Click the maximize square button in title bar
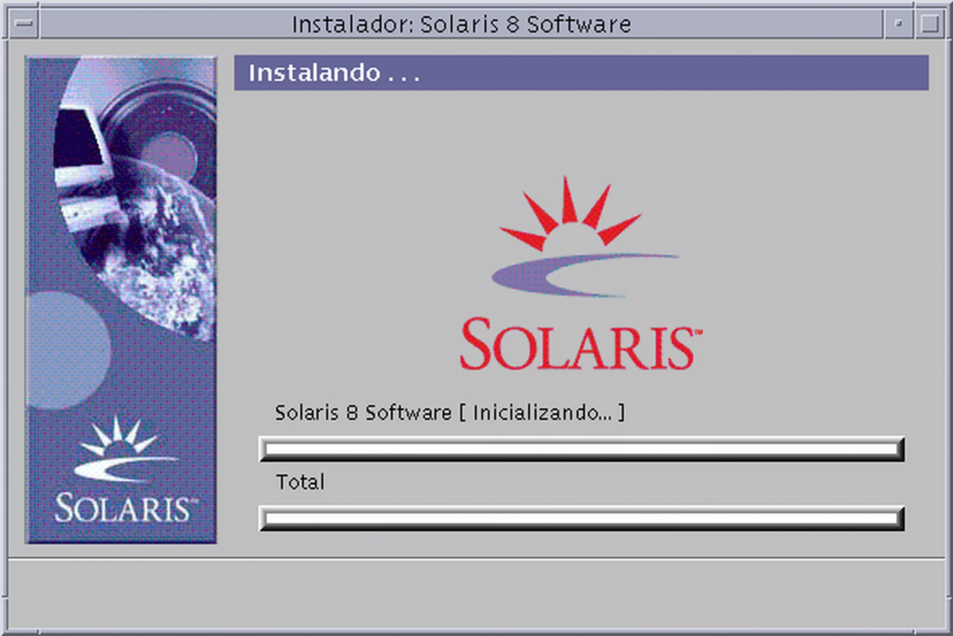This screenshot has width=953, height=636. tap(929, 23)
